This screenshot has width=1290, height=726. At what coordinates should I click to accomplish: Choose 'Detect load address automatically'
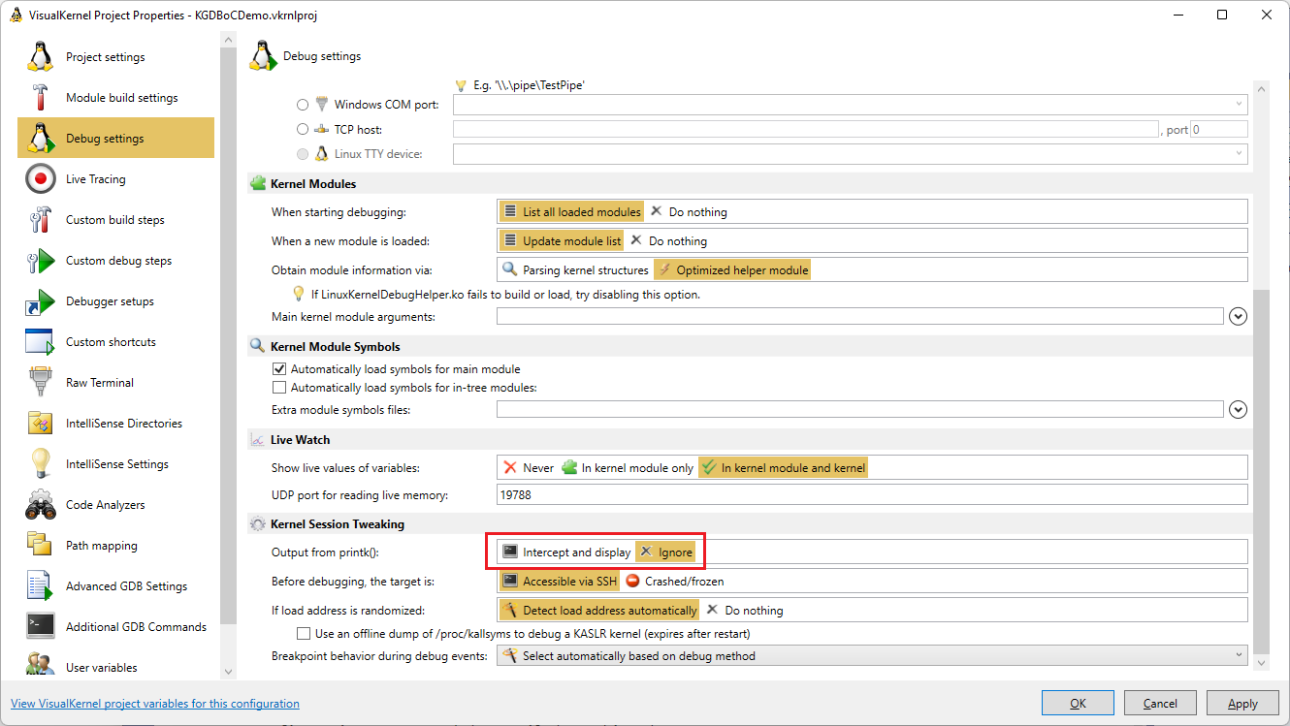coord(598,611)
